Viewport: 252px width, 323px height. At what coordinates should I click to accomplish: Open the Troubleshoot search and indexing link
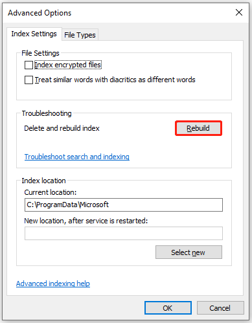coord(77,157)
